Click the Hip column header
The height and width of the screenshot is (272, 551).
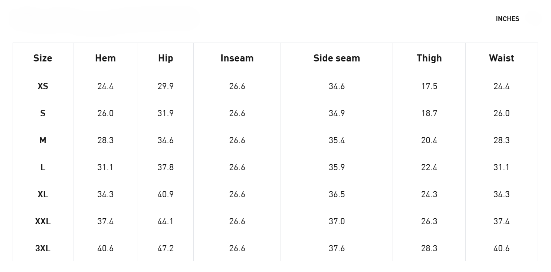click(165, 58)
